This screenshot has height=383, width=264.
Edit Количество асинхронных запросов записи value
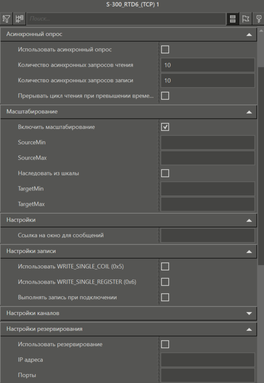tap(208, 80)
